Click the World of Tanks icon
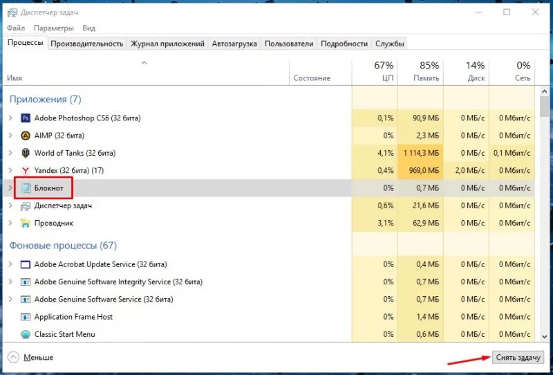This screenshot has height=375, width=553. pos(26,153)
